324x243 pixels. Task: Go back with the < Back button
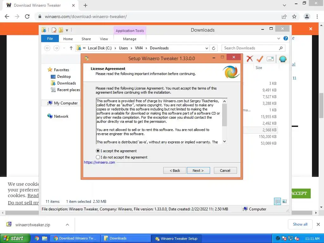tap(175, 171)
